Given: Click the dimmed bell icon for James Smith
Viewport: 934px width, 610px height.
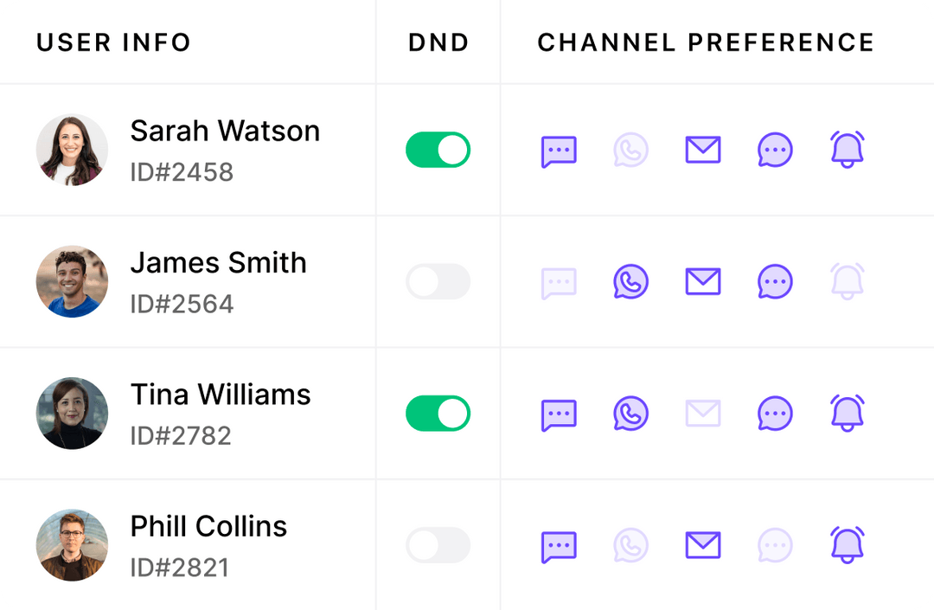Looking at the screenshot, I should click(x=848, y=281).
